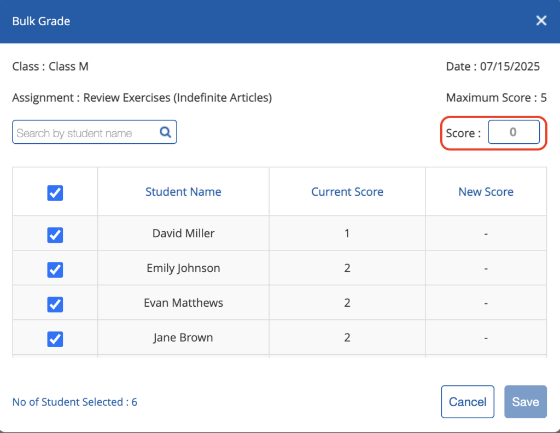Sort by Current Score column header

[x=347, y=192]
